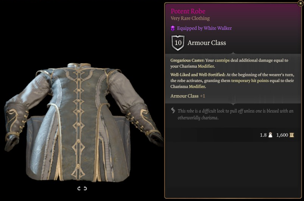This screenshot has width=304, height=201.
Task: Click the Armour Class +1 bonus line
Action: [188, 96]
